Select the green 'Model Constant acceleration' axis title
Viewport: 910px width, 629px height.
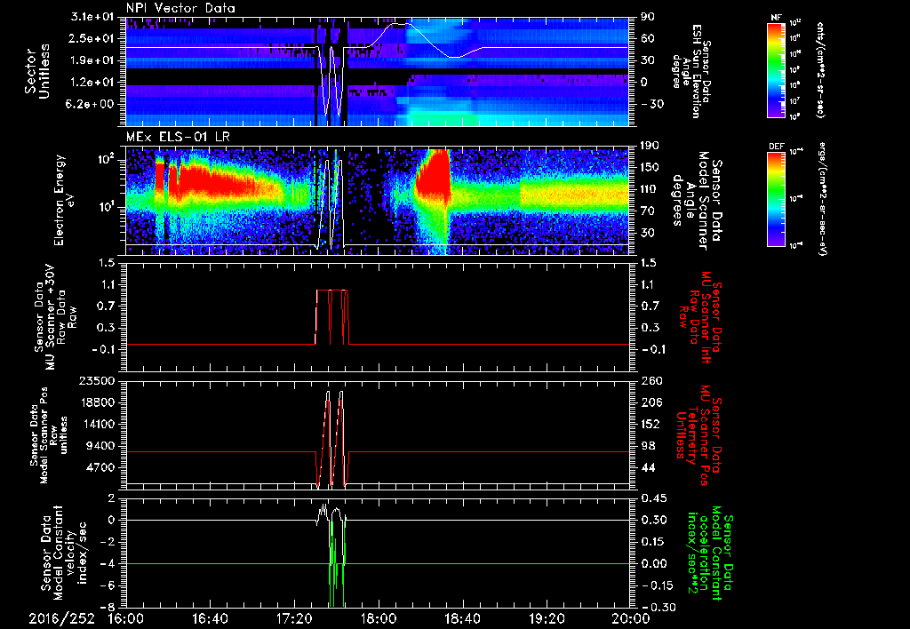[709, 554]
